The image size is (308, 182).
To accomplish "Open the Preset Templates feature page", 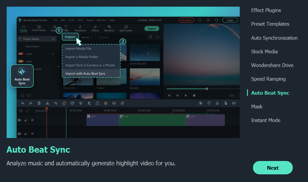I will click(270, 24).
